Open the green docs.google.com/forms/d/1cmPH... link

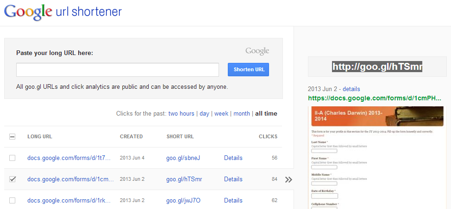click(374, 98)
